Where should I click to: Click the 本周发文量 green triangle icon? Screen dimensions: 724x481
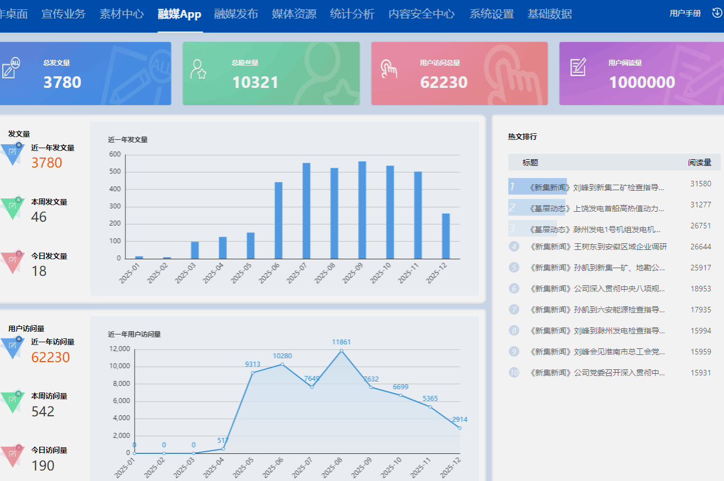12,208
